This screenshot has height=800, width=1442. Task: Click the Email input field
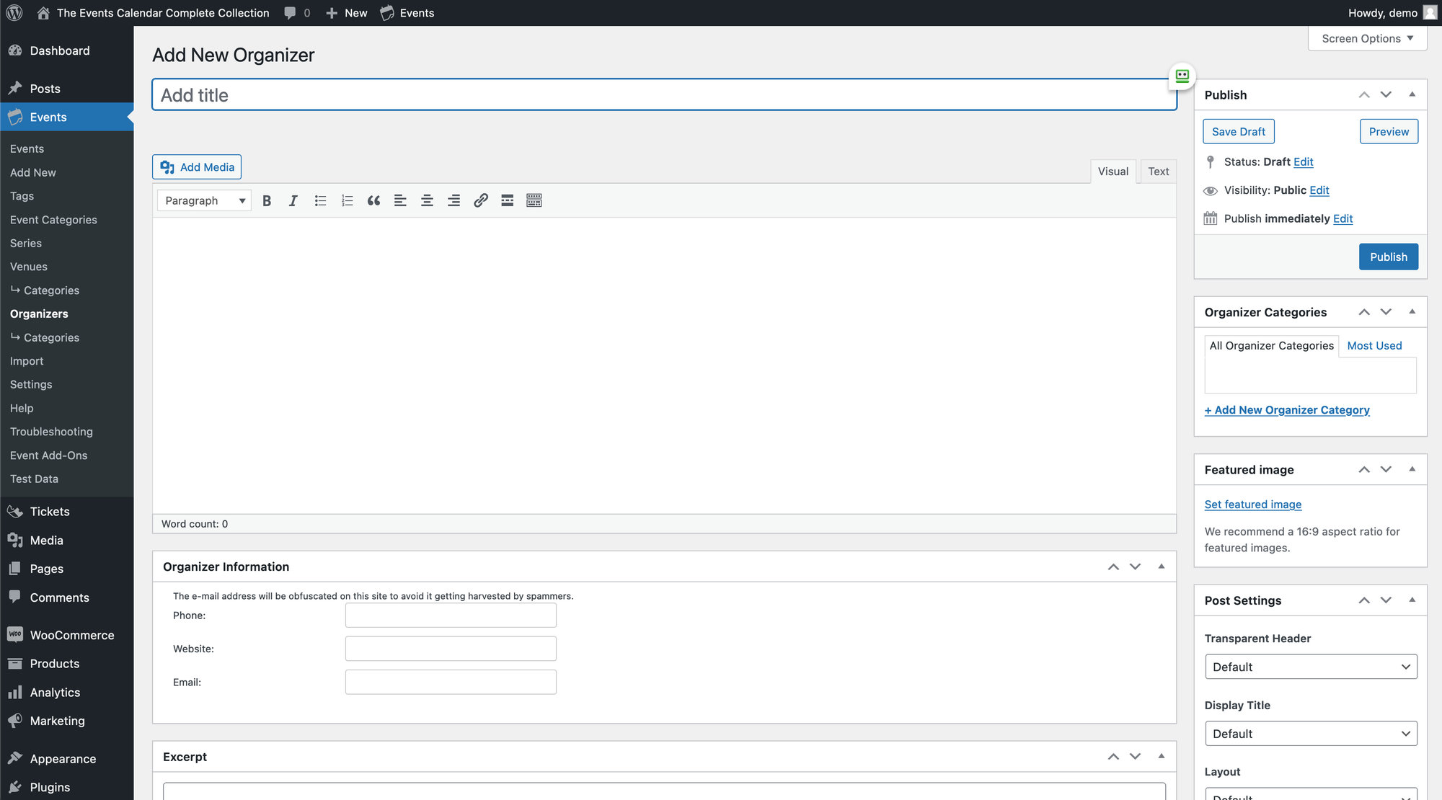tap(451, 683)
